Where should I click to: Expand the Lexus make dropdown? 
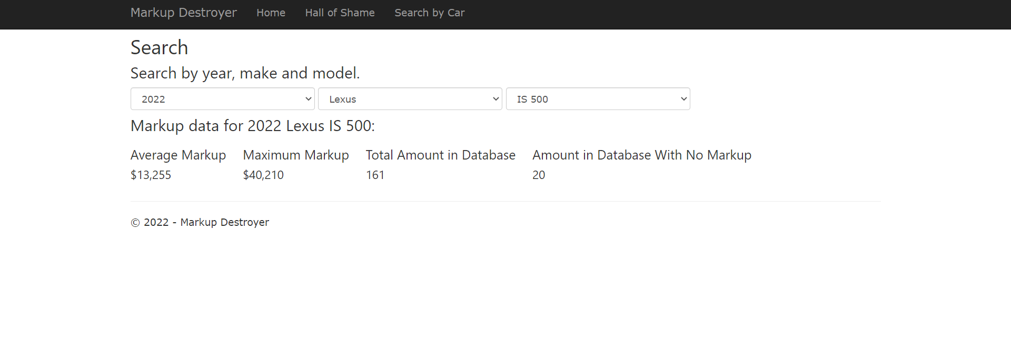coord(410,99)
